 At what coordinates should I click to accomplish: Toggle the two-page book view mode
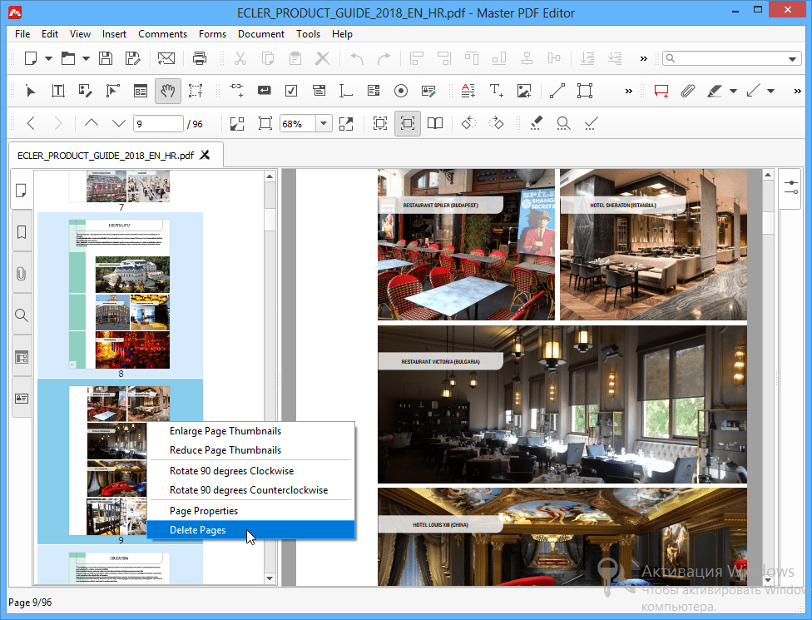[x=435, y=123]
